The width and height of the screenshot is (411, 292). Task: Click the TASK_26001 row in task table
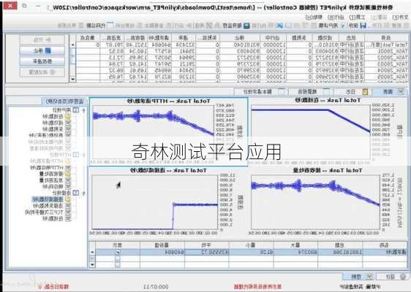[242, 51]
